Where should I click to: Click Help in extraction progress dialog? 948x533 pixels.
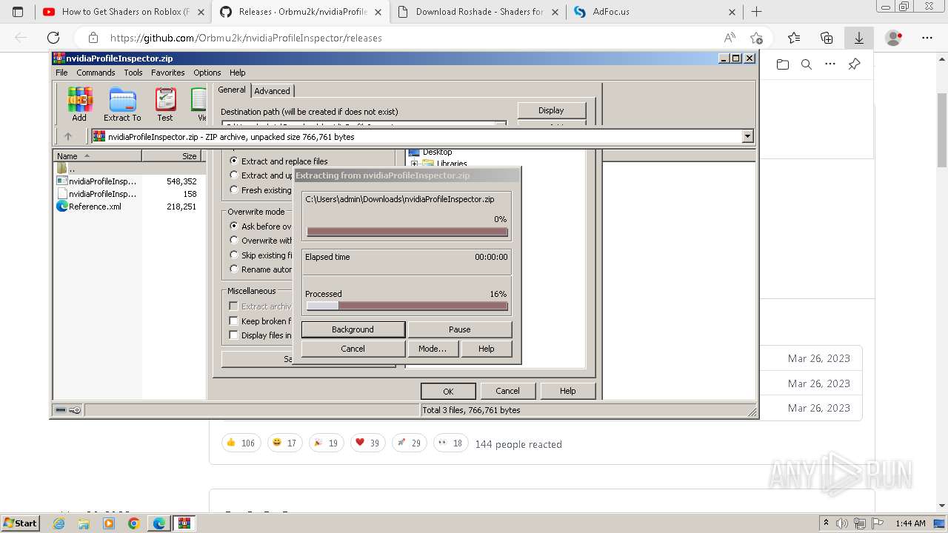click(x=486, y=349)
